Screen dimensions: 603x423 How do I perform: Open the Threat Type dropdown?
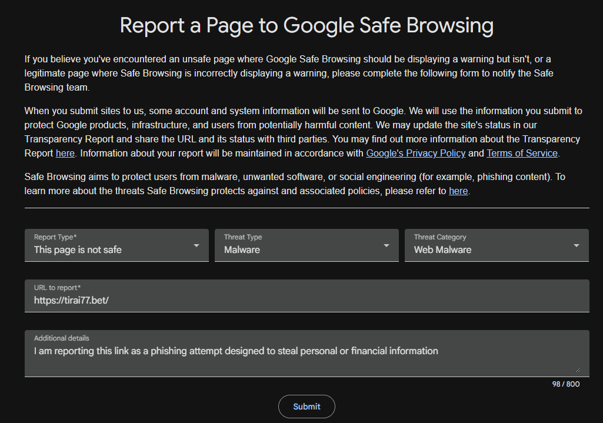click(x=307, y=245)
